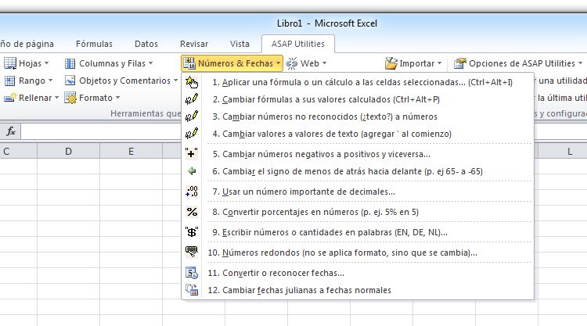Select 'Números redondos' menu entry
This screenshot has width=587, height=326.
pos(358,253)
